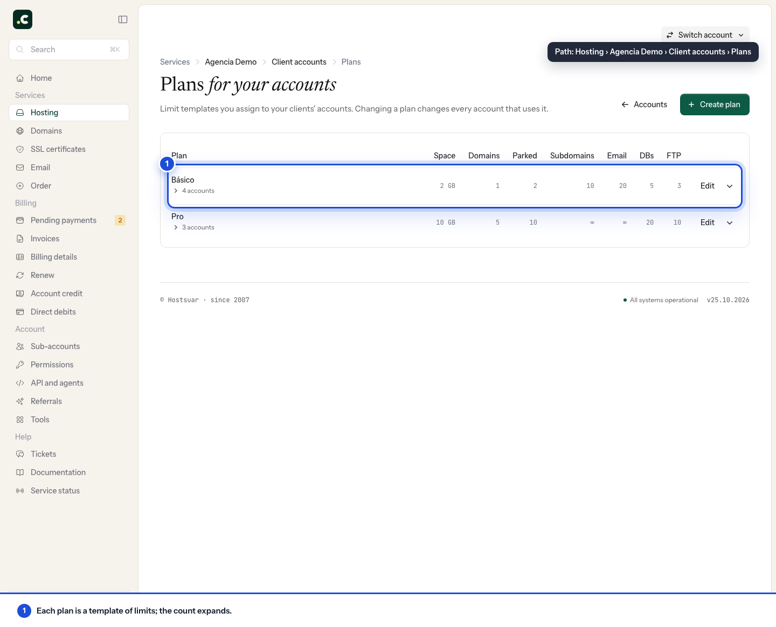Image resolution: width=776 pixels, height=627 pixels.
Task: Open Documentation in the sidebar
Action: pyautogui.click(x=69, y=472)
